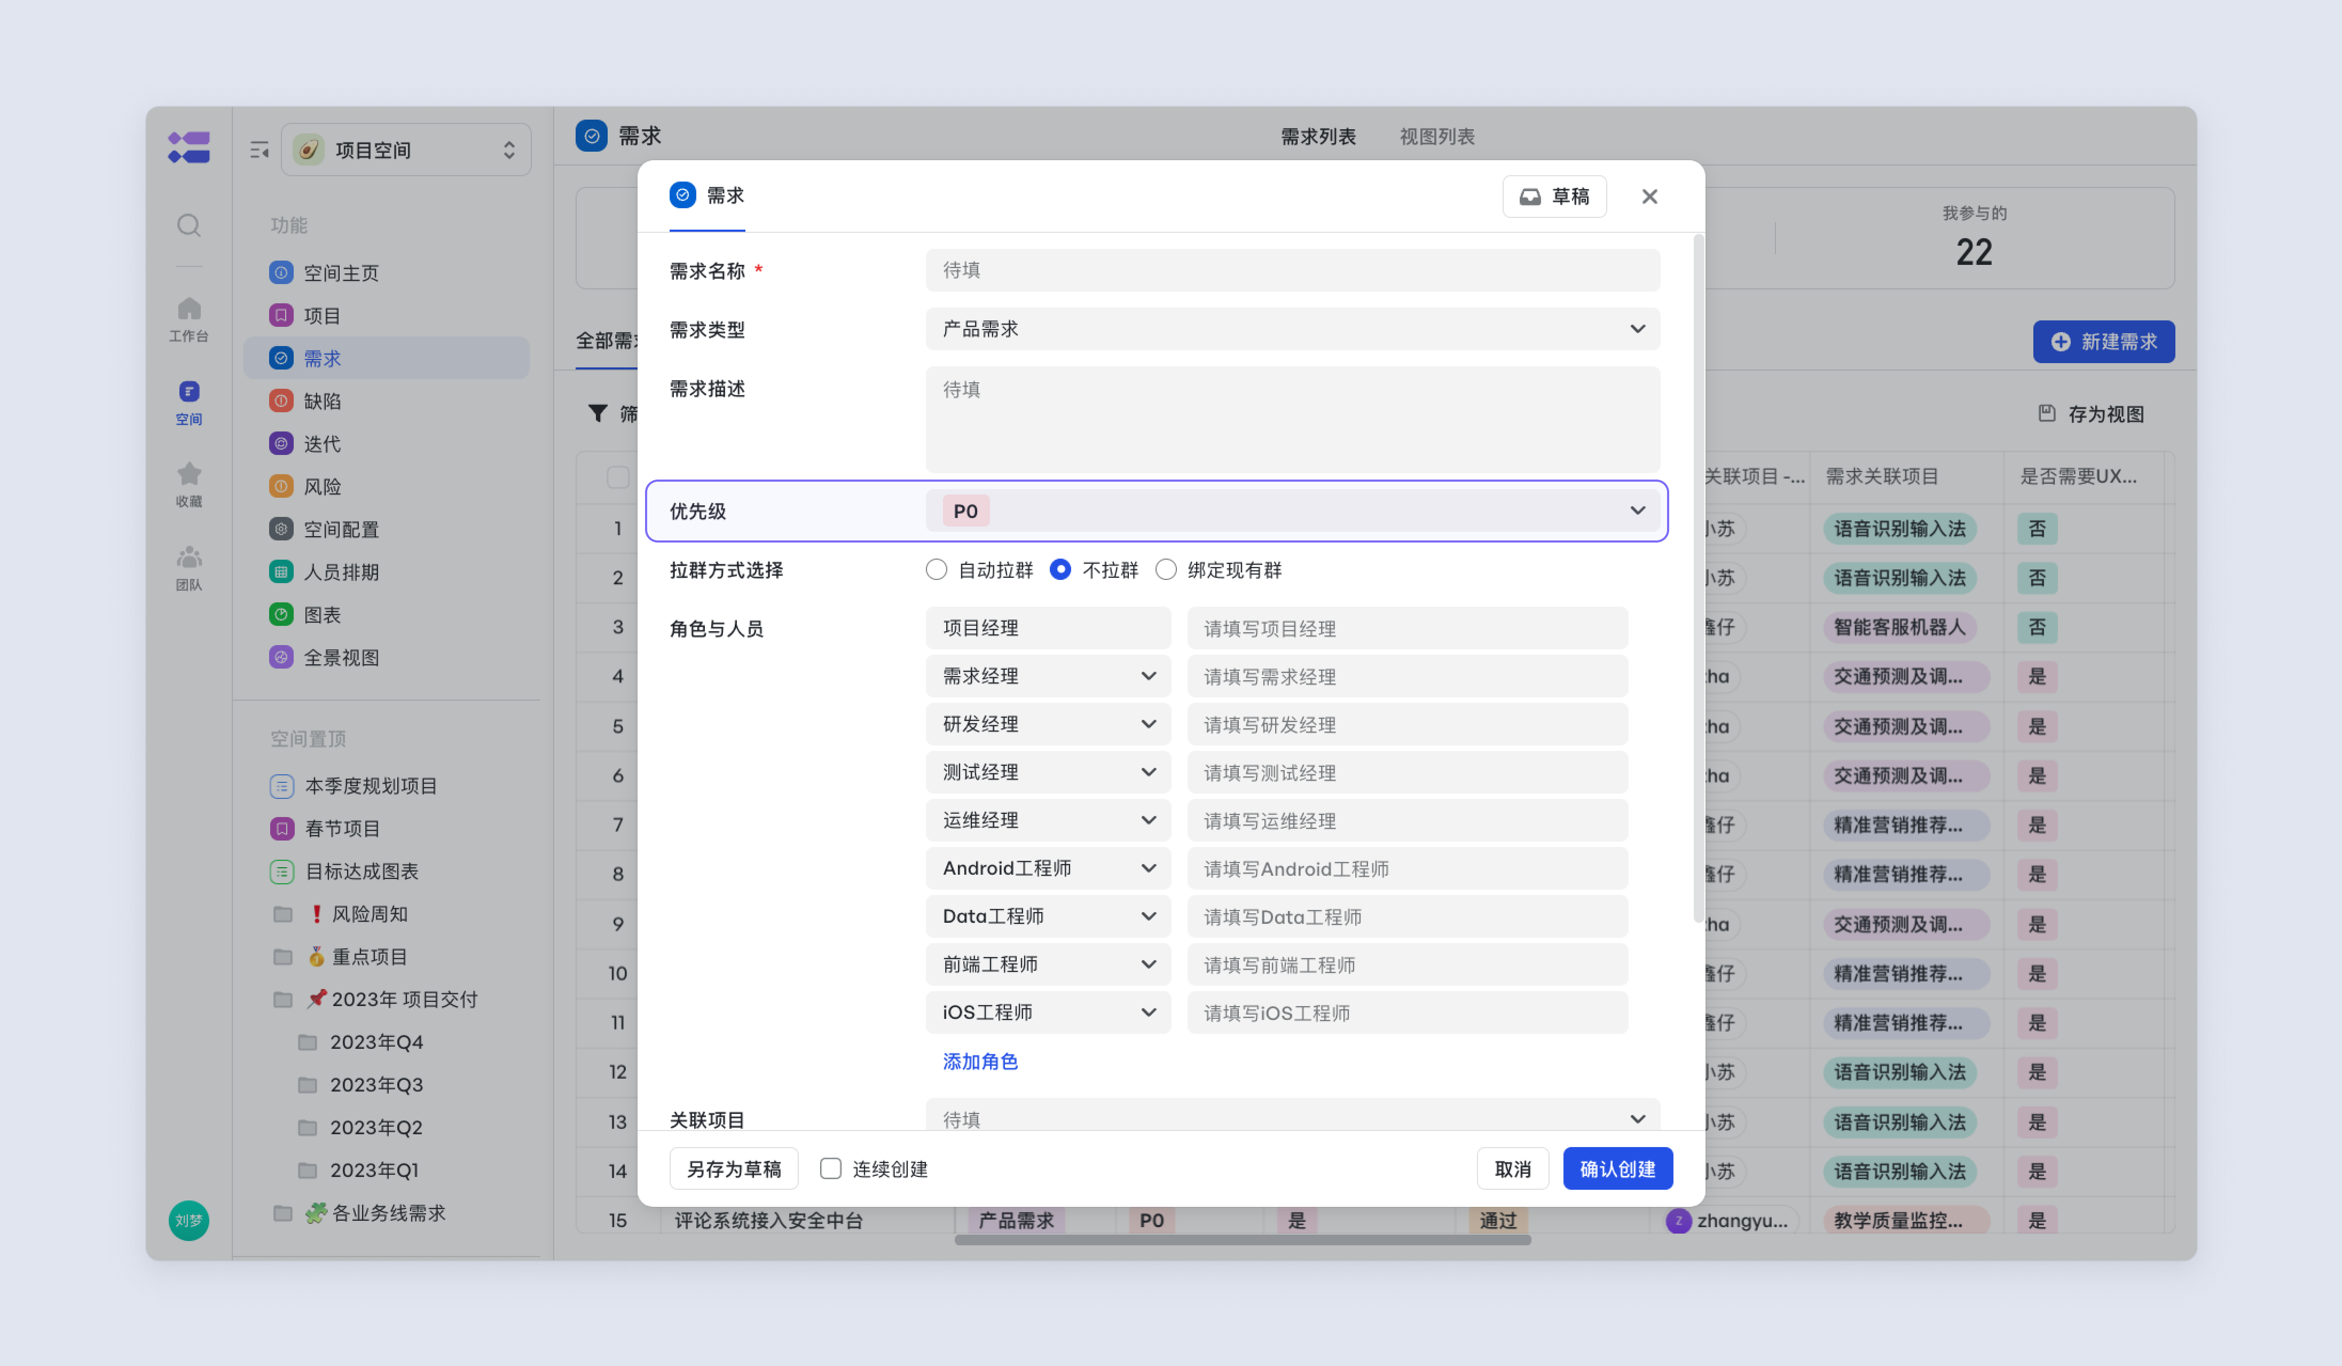Select 绑定现有群 radio option
Image resolution: width=2342 pixels, height=1366 pixels.
pyautogui.click(x=1166, y=569)
